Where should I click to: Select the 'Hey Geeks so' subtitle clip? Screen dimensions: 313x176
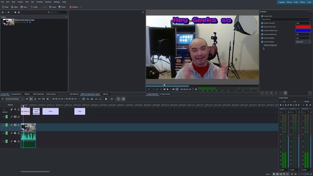pyautogui.click(x=25, y=111)
